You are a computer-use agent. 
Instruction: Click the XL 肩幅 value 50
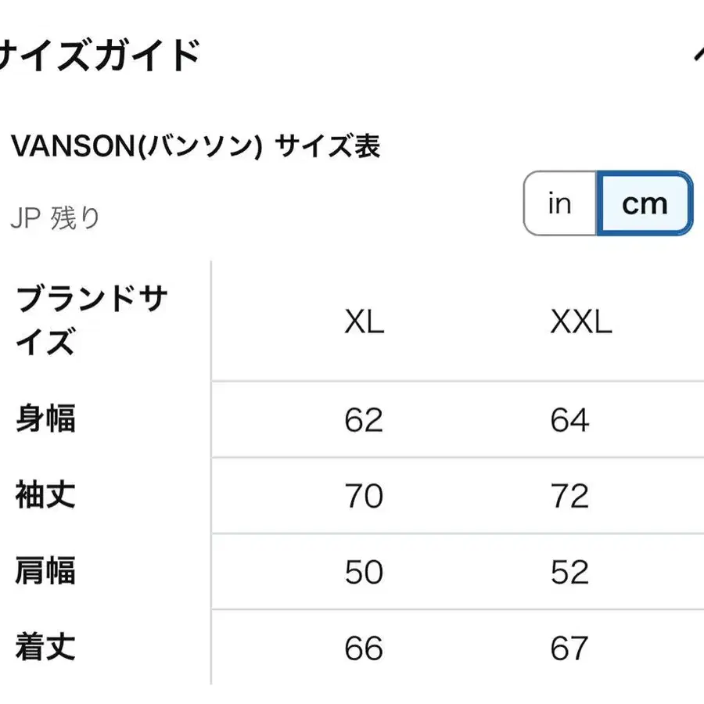point(364,572)
